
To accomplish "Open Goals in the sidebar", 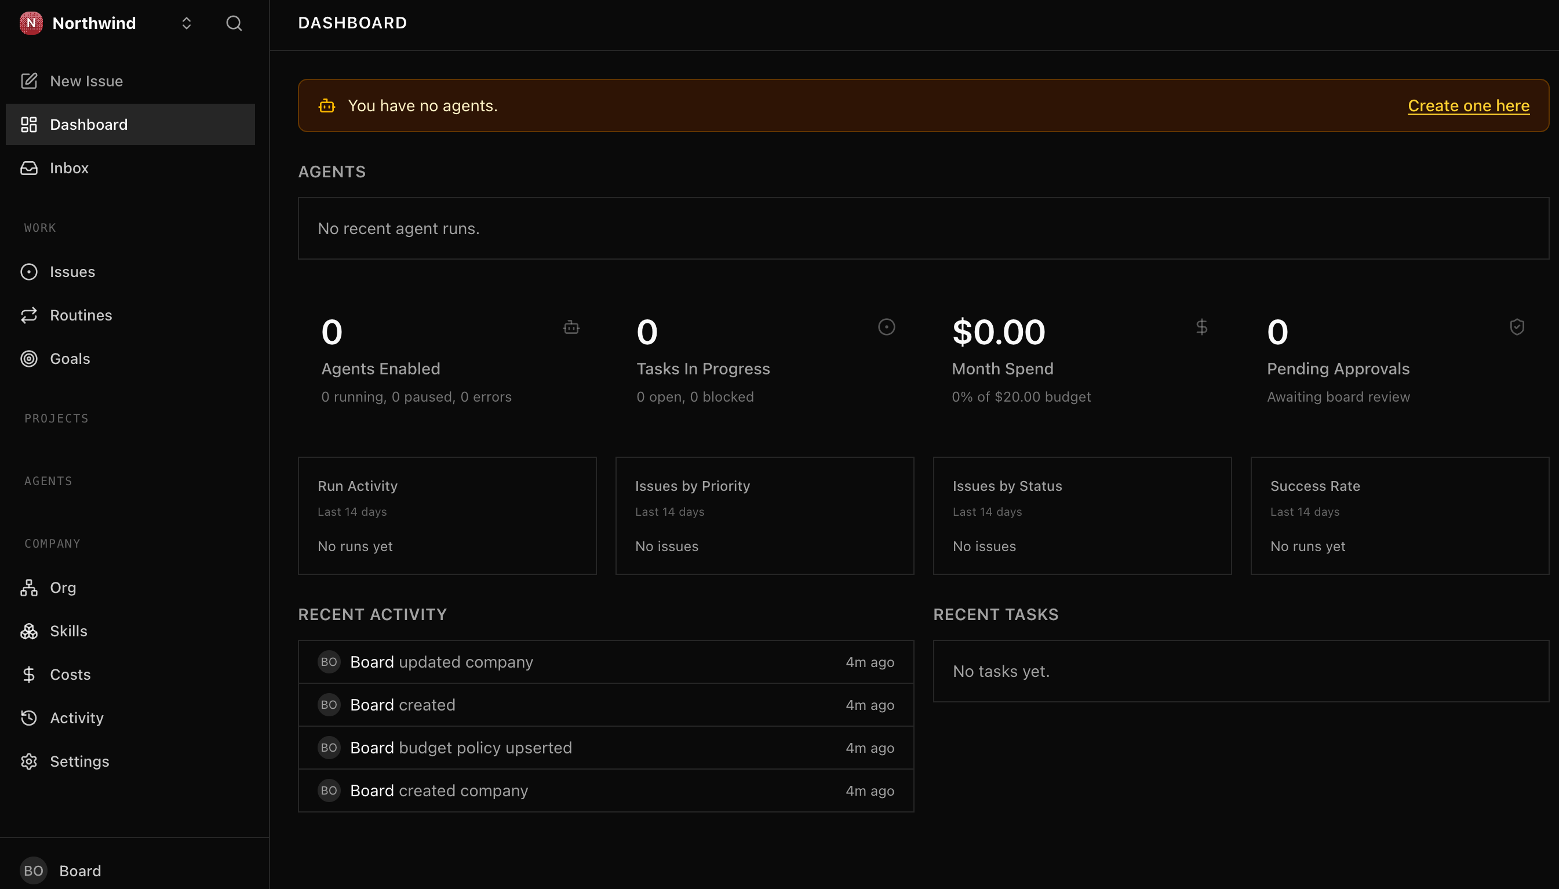I will click(130, 358).
